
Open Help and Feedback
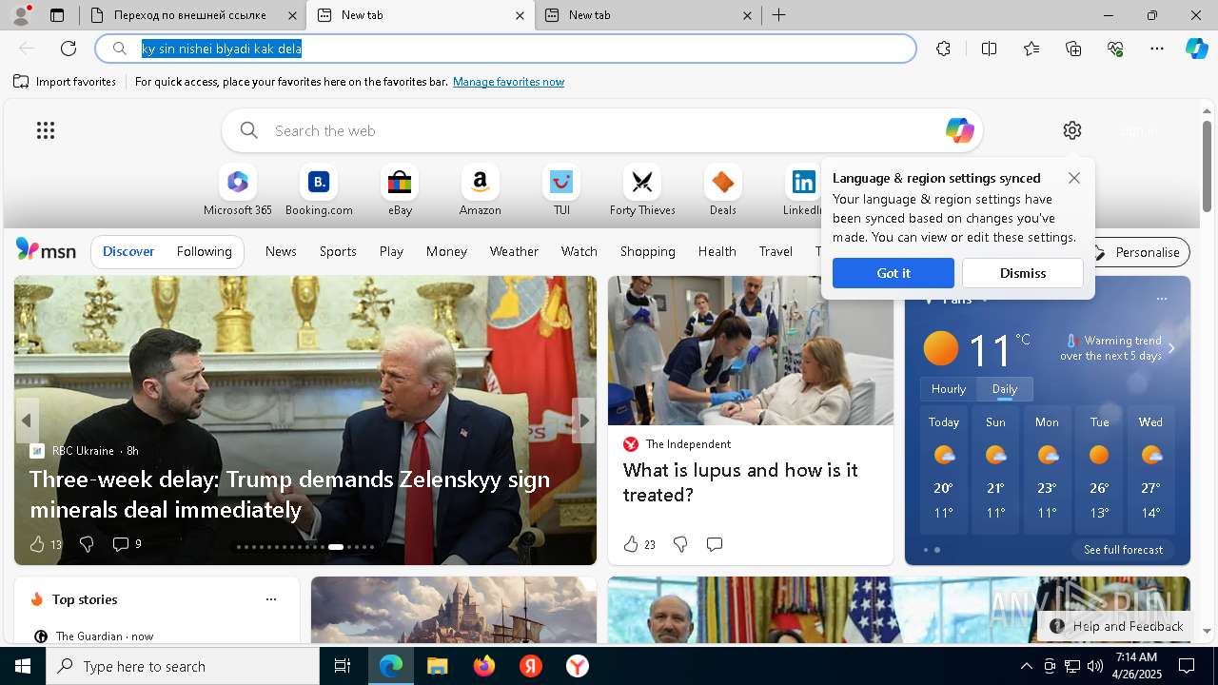point(1117,626)
